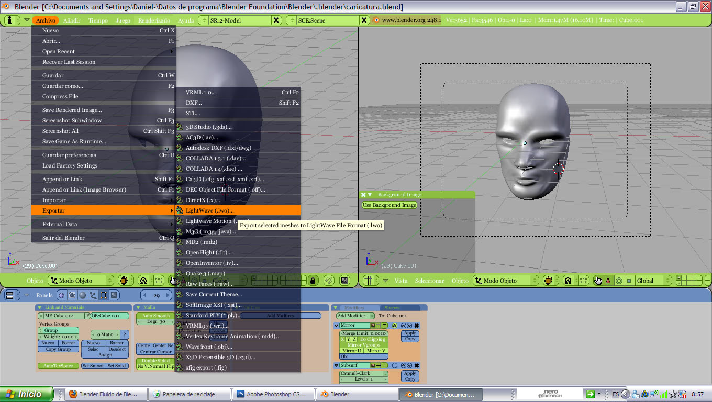Toggle Auto Smooth in Malla panel
712x402 pixels.
[156, 316]
